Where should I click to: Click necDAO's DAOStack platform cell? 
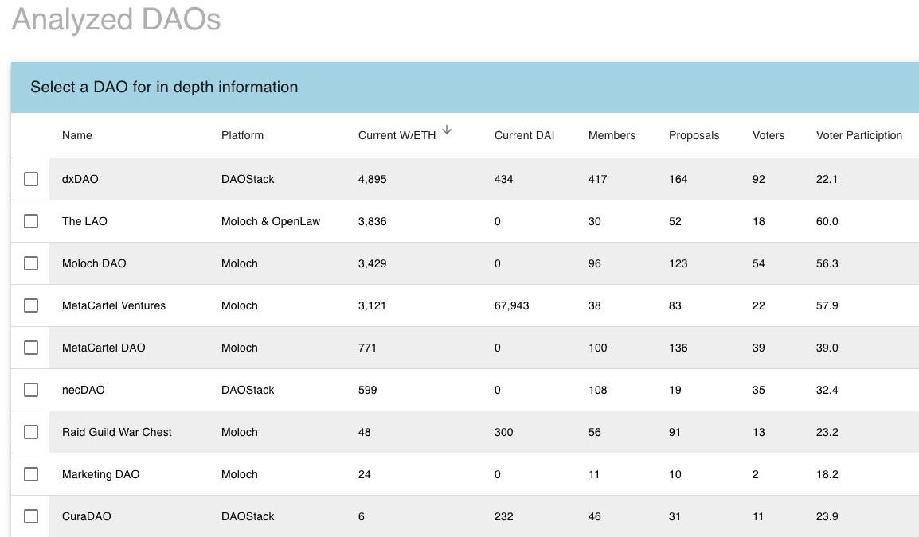248,390
